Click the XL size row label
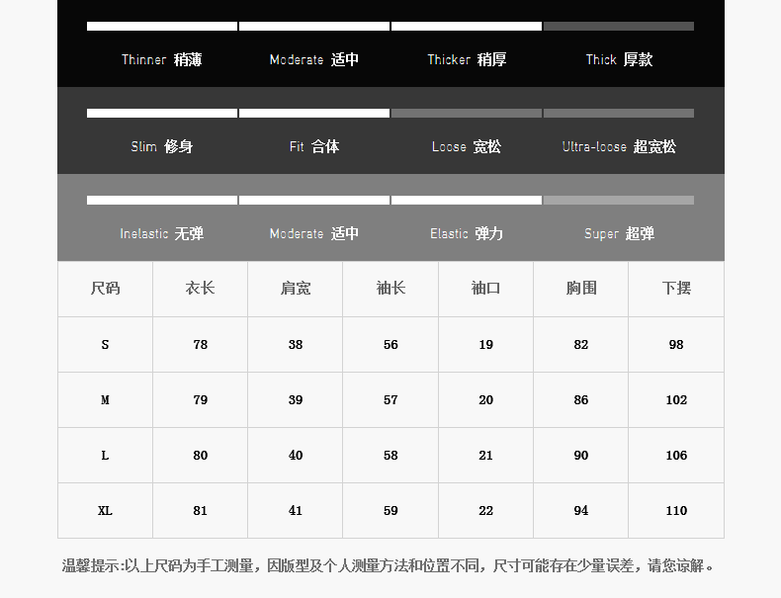781x598 pixels. click(105, 511)
